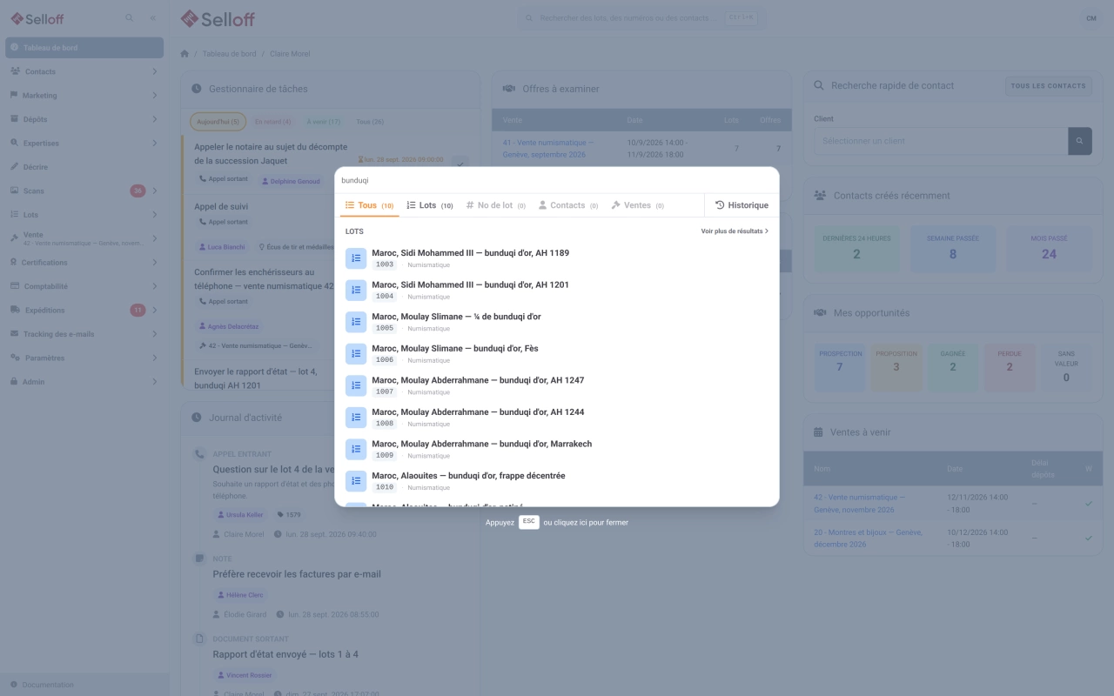The width and height of the screenshot is (1114, 696).
Task: Open the Tracking des e-mails sidebar item
Action: (84, 334)
